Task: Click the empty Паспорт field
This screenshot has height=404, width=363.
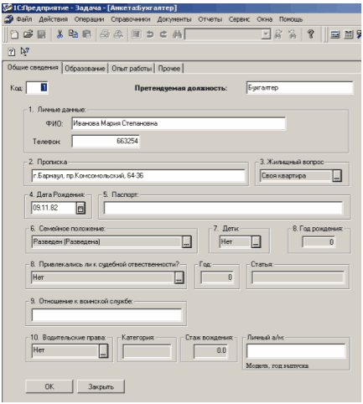Action: [x=223, y=208]
